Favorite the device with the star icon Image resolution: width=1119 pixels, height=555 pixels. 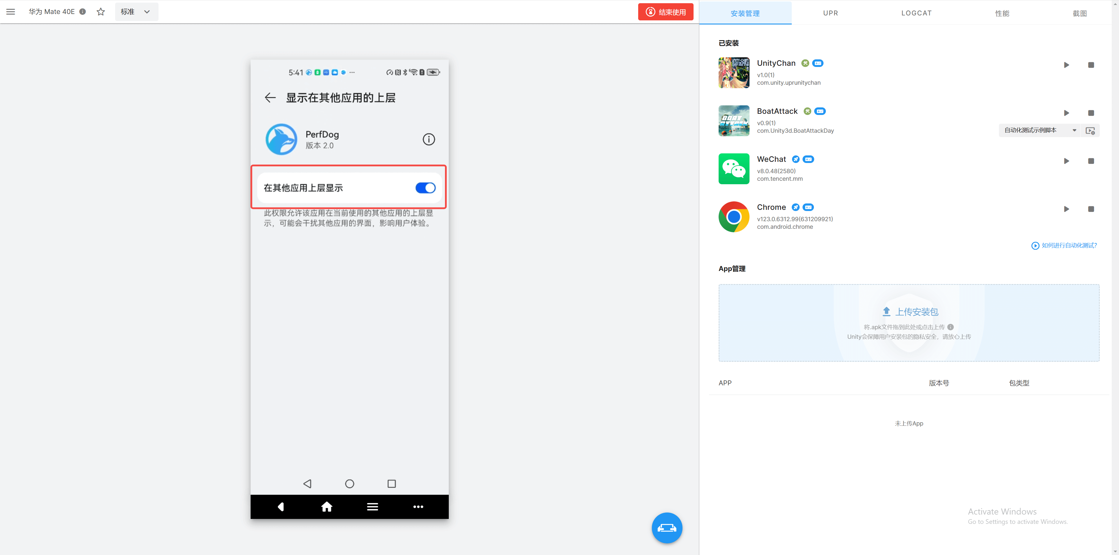click(101, 12)
